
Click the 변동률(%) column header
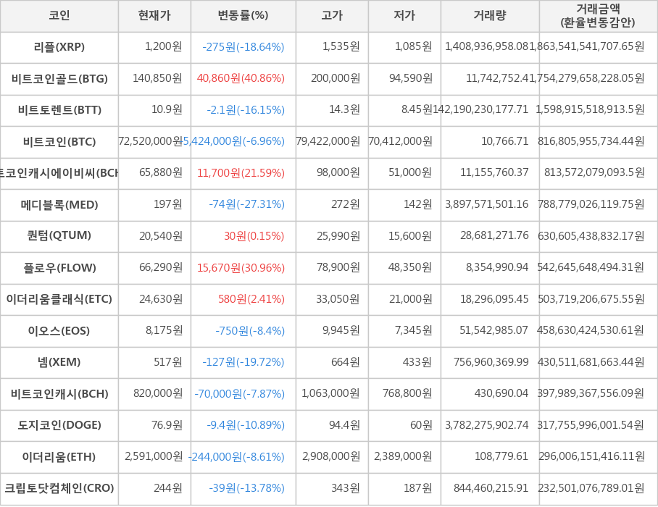243,16
